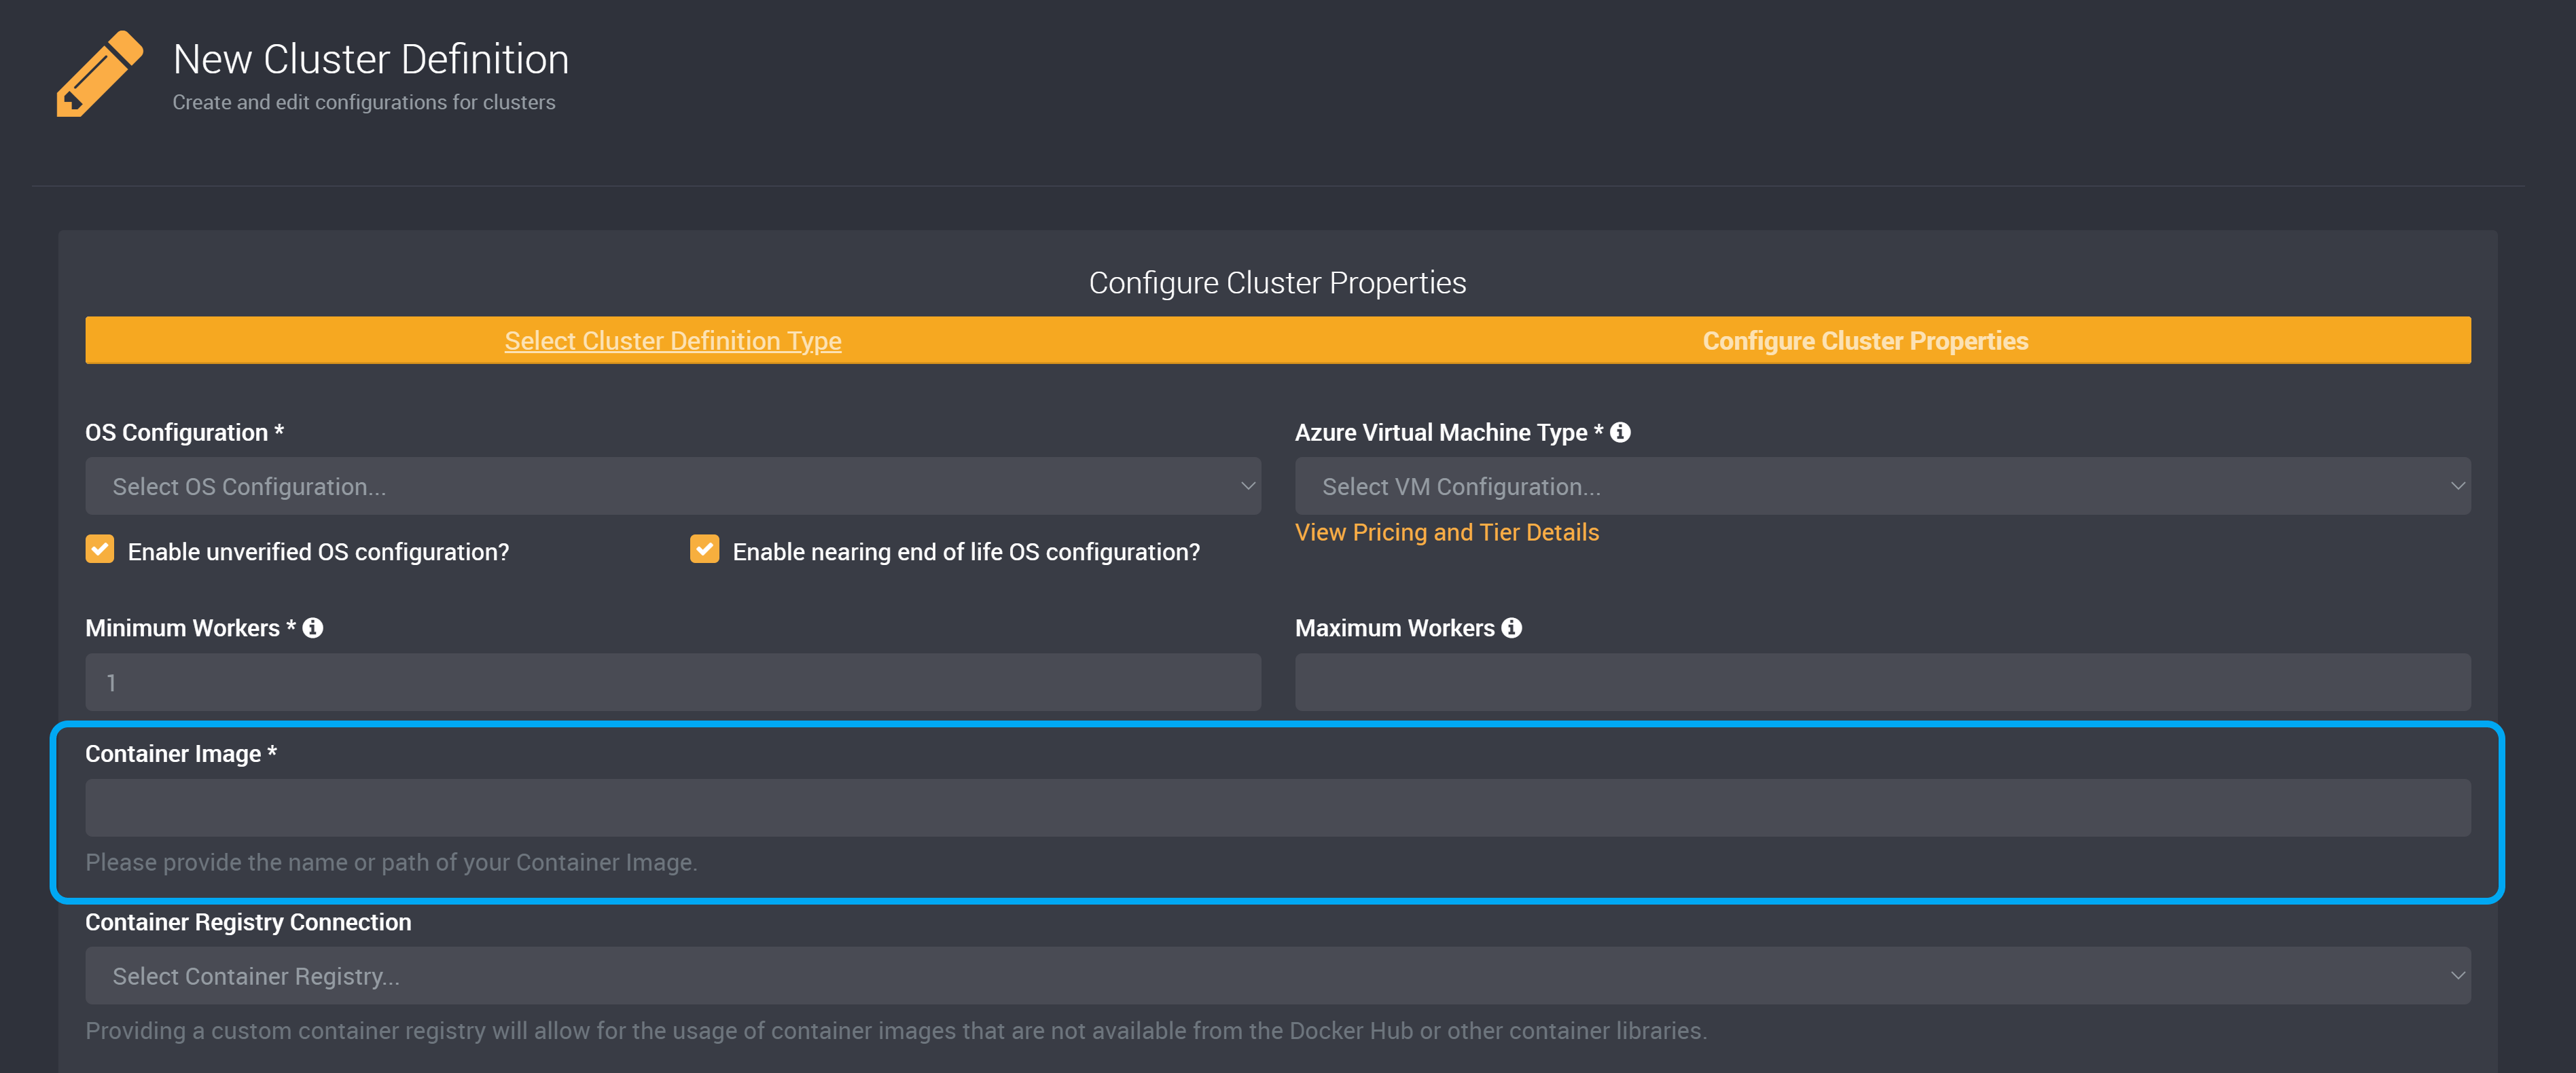Show info for Azure Virtual Machine Type
This screenshot has height=1073, width=2576.
point(1620,432)
